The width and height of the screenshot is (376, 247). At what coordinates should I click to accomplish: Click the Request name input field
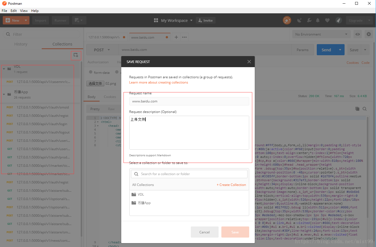click(x=189, y=101)
